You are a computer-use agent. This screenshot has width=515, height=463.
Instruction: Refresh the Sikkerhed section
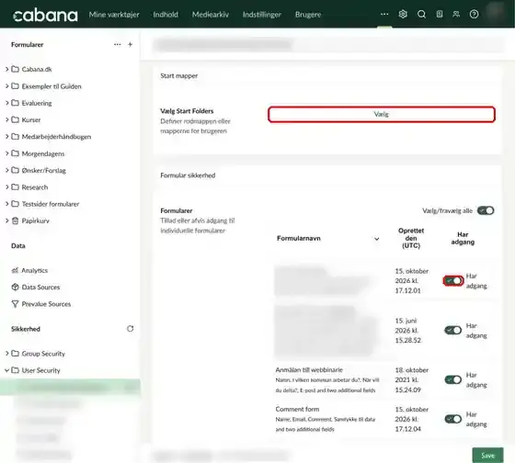click(130, 329)
